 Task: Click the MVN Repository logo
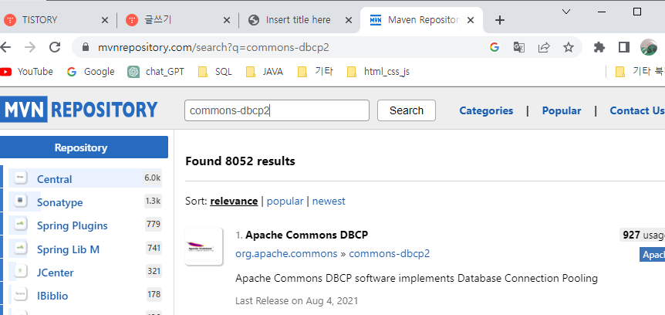click(79, 110)
